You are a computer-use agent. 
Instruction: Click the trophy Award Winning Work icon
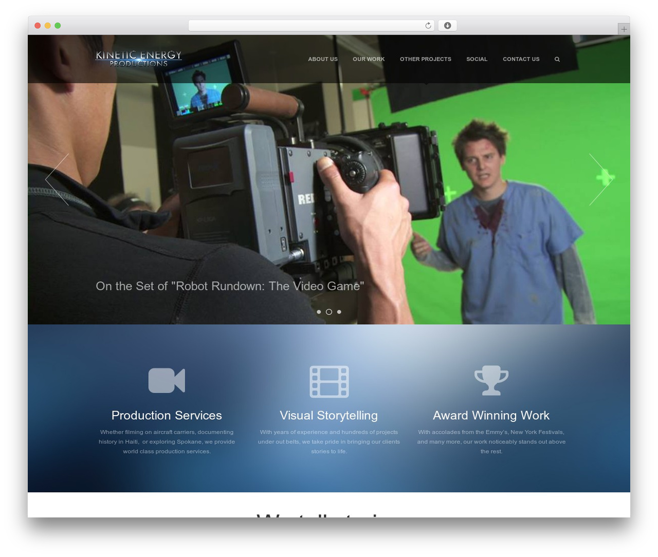pos(491,380)
